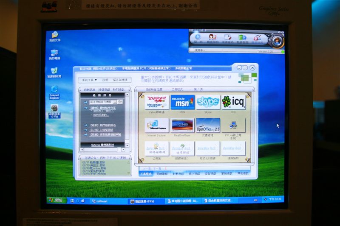Launch Yahoo Messenger from the tools grid
Screen dimensions: 340x226
156,102
